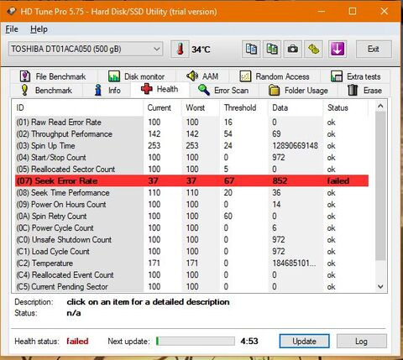Click the scroll down arrow of attribute list
The width and height of the screenshot is (403, 360).
380,286
